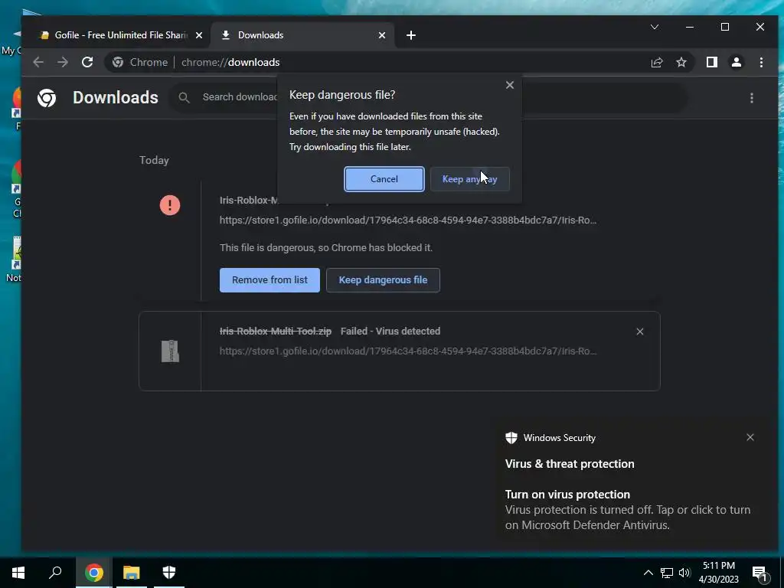Screen dimensions: 784x588
Task: Remove the failed Iris-Roblox-Multi-Tool.zip entry
Action: pos(639,332)
